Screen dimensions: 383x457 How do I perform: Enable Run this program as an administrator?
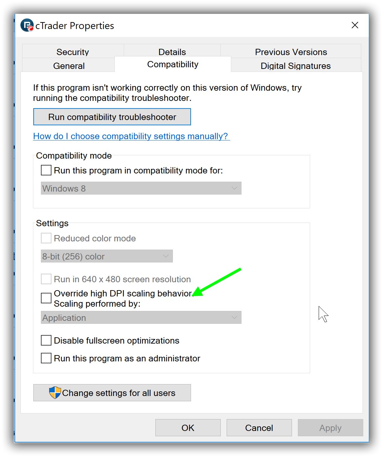(x=46, y=358)
